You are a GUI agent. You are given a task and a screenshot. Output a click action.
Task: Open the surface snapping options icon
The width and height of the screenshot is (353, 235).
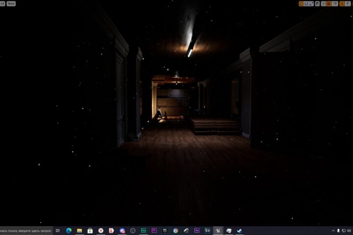click(x=323, y=3)
